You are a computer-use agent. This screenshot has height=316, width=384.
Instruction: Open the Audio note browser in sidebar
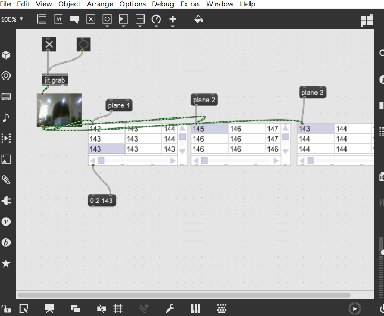coord(6,117)
